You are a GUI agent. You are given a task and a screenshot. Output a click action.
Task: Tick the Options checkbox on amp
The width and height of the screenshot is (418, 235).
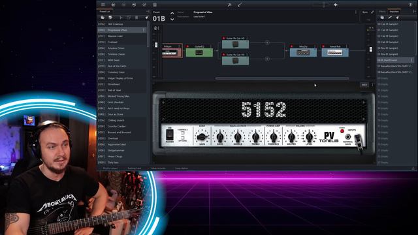(x=183, y=138)
